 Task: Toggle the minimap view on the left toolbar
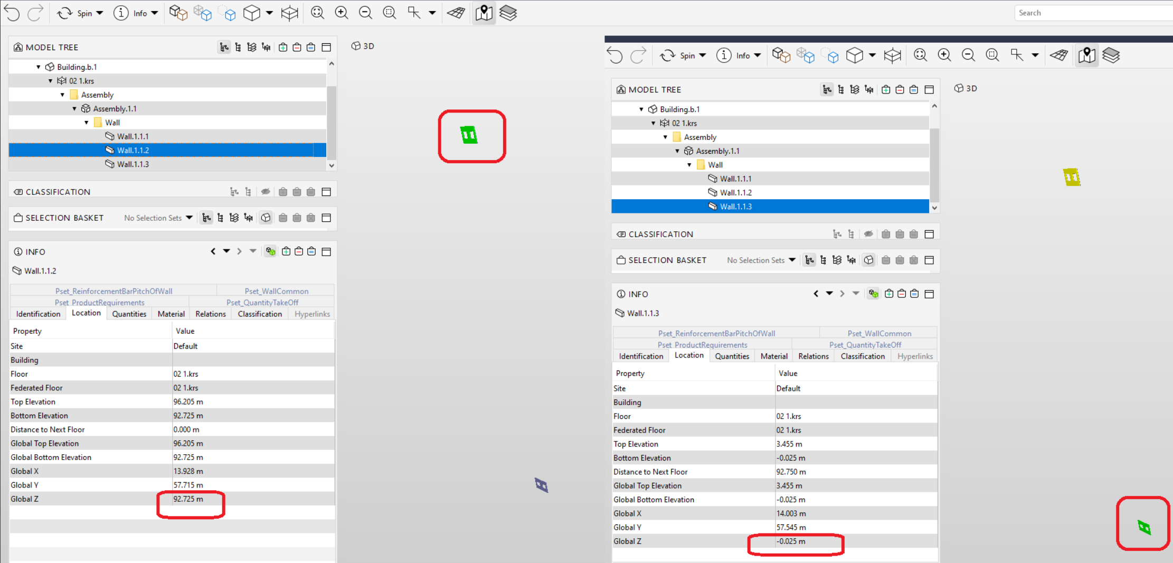484,13
